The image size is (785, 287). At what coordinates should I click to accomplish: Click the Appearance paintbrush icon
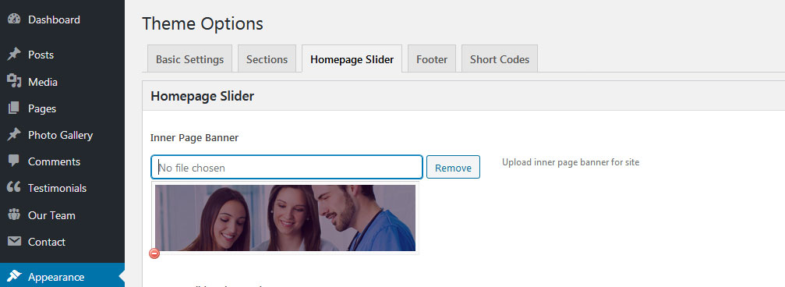[14, 277]
